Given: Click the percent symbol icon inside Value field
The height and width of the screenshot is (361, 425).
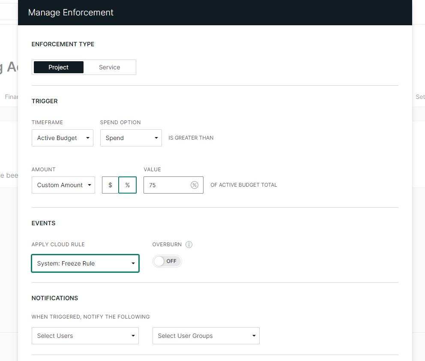Looking at the screenshot, I should [195, 185].
